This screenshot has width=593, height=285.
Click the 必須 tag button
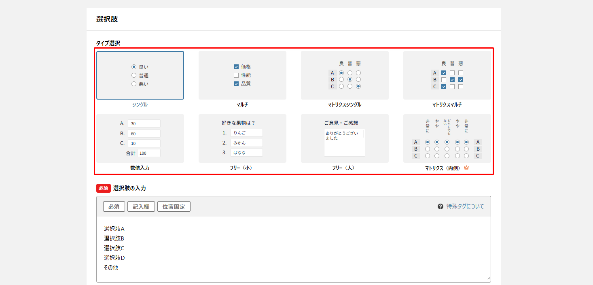point(114,206)
